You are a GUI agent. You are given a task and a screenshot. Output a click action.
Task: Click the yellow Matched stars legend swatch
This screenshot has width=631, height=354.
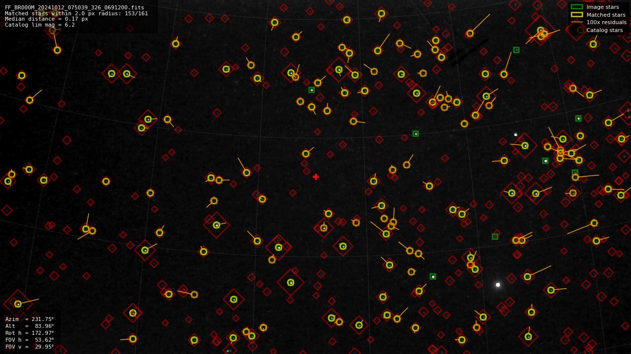pyautogui.click(x=577, y=15)
